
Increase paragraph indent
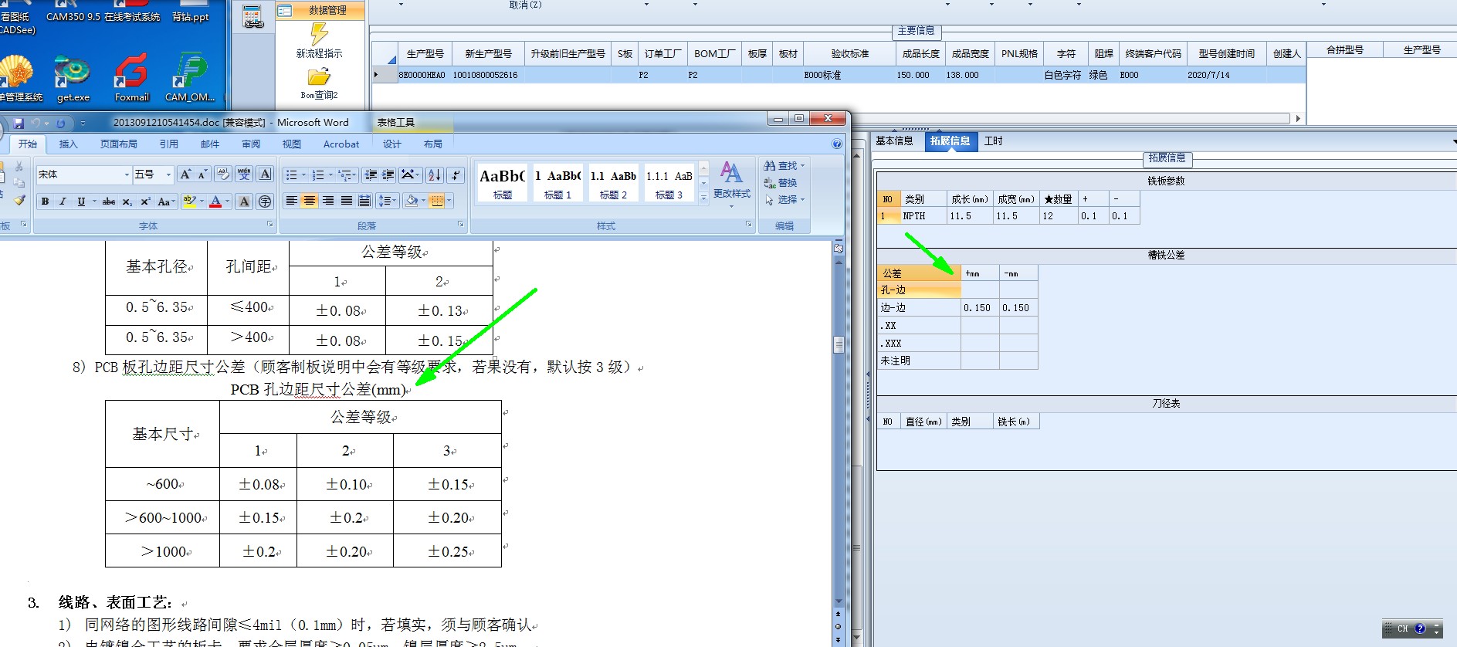tap(388, 175)
